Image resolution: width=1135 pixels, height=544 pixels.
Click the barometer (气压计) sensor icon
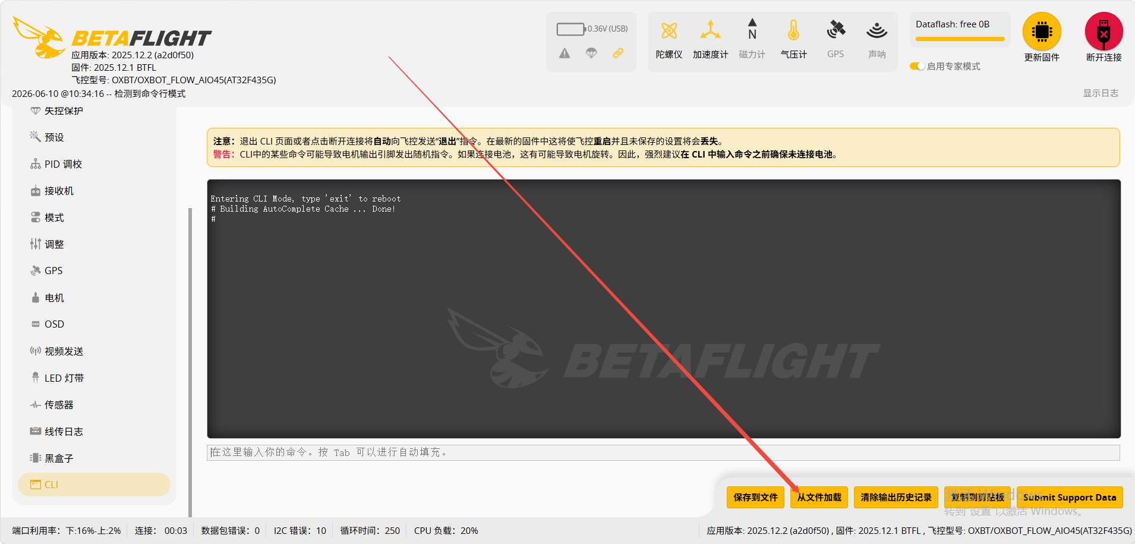(x=793, y=30)
